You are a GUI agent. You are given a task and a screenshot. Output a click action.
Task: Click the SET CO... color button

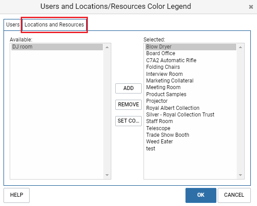point(128,121)
